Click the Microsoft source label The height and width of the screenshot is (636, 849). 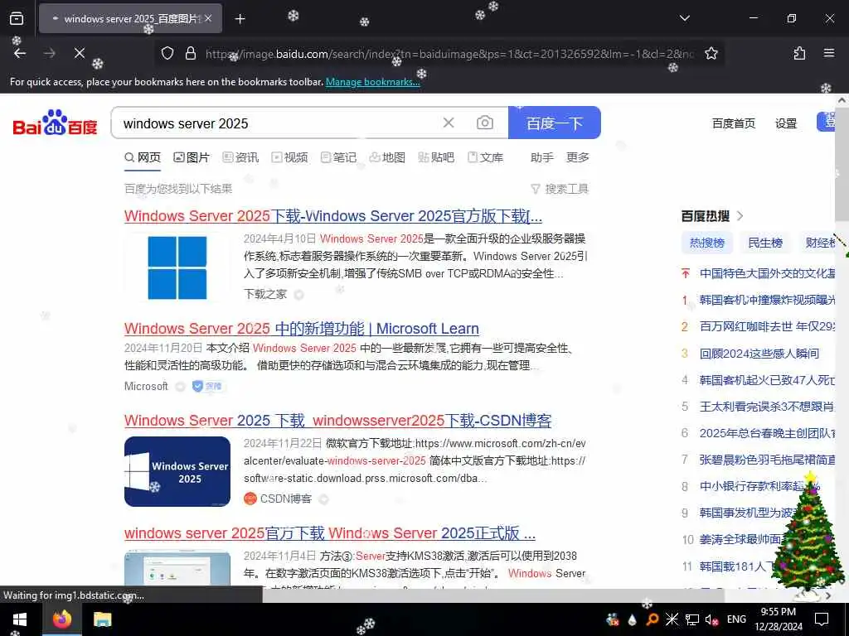[146, 386]
